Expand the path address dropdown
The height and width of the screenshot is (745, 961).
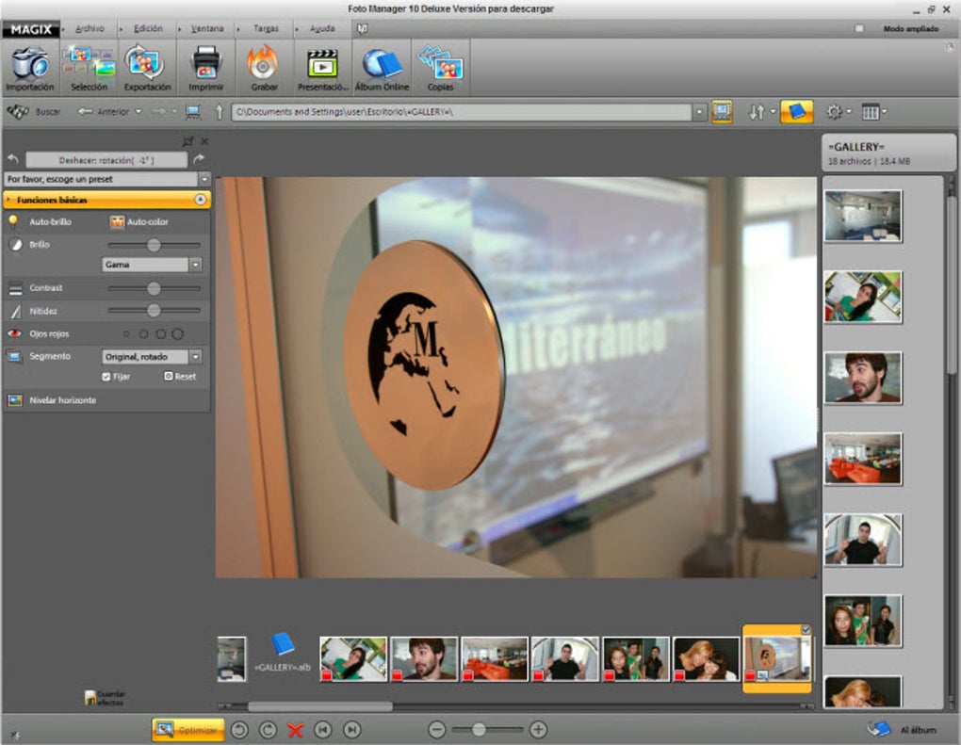click(699, 112)
